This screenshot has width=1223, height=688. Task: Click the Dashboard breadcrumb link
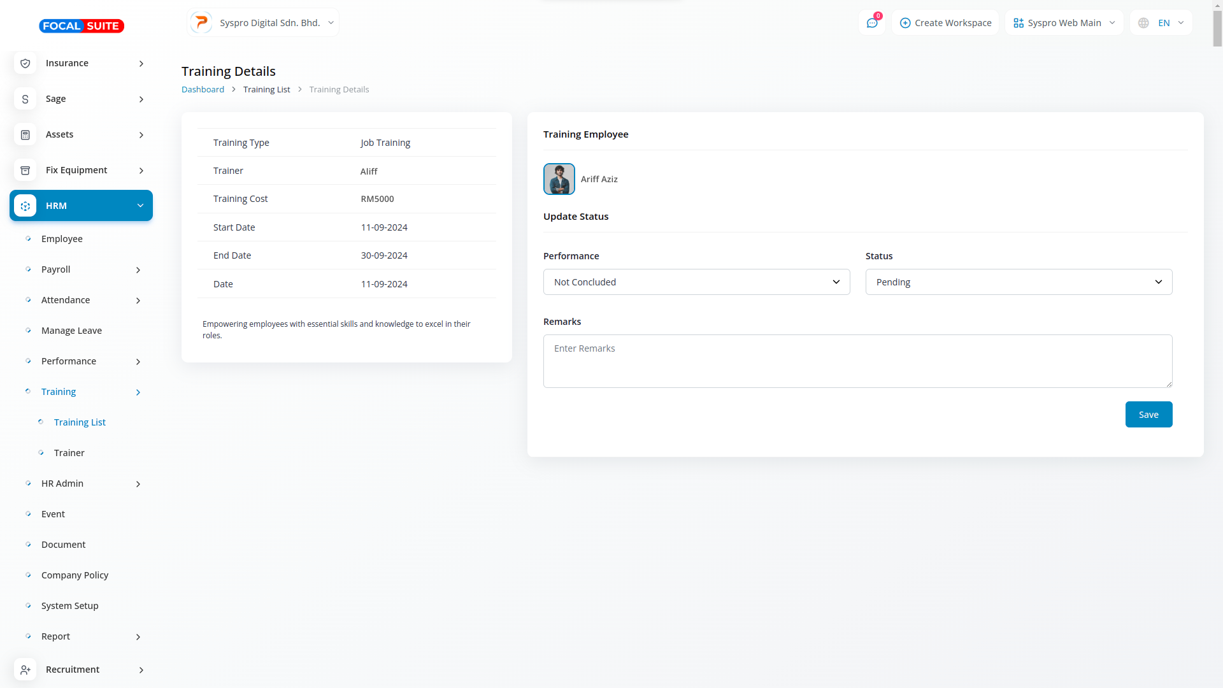[203, 89]
